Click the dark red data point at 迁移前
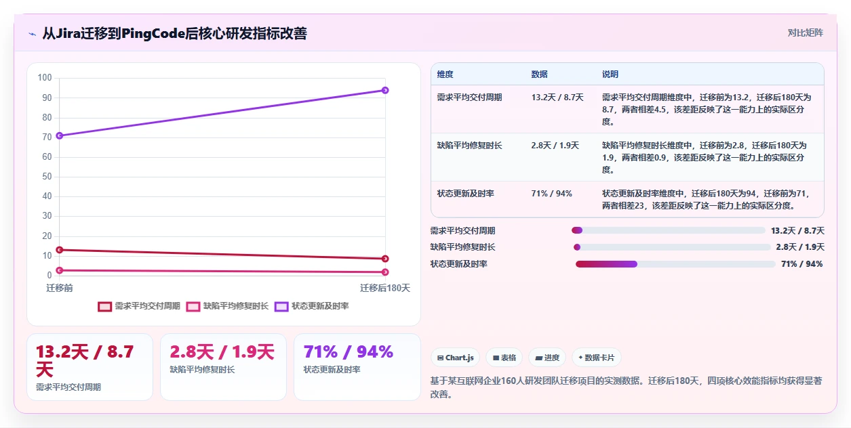Screen dimensions: 851x428 pos(60,250)
